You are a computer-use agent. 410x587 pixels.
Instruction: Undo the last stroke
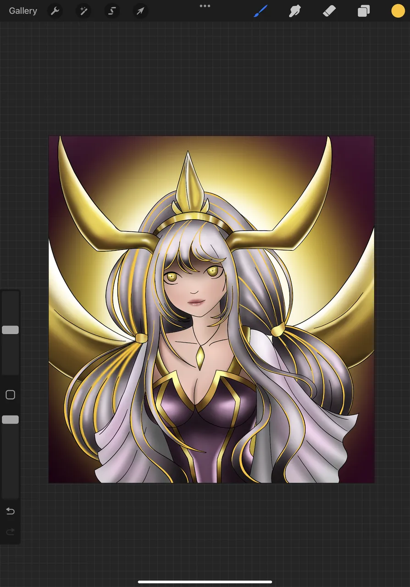10,511
